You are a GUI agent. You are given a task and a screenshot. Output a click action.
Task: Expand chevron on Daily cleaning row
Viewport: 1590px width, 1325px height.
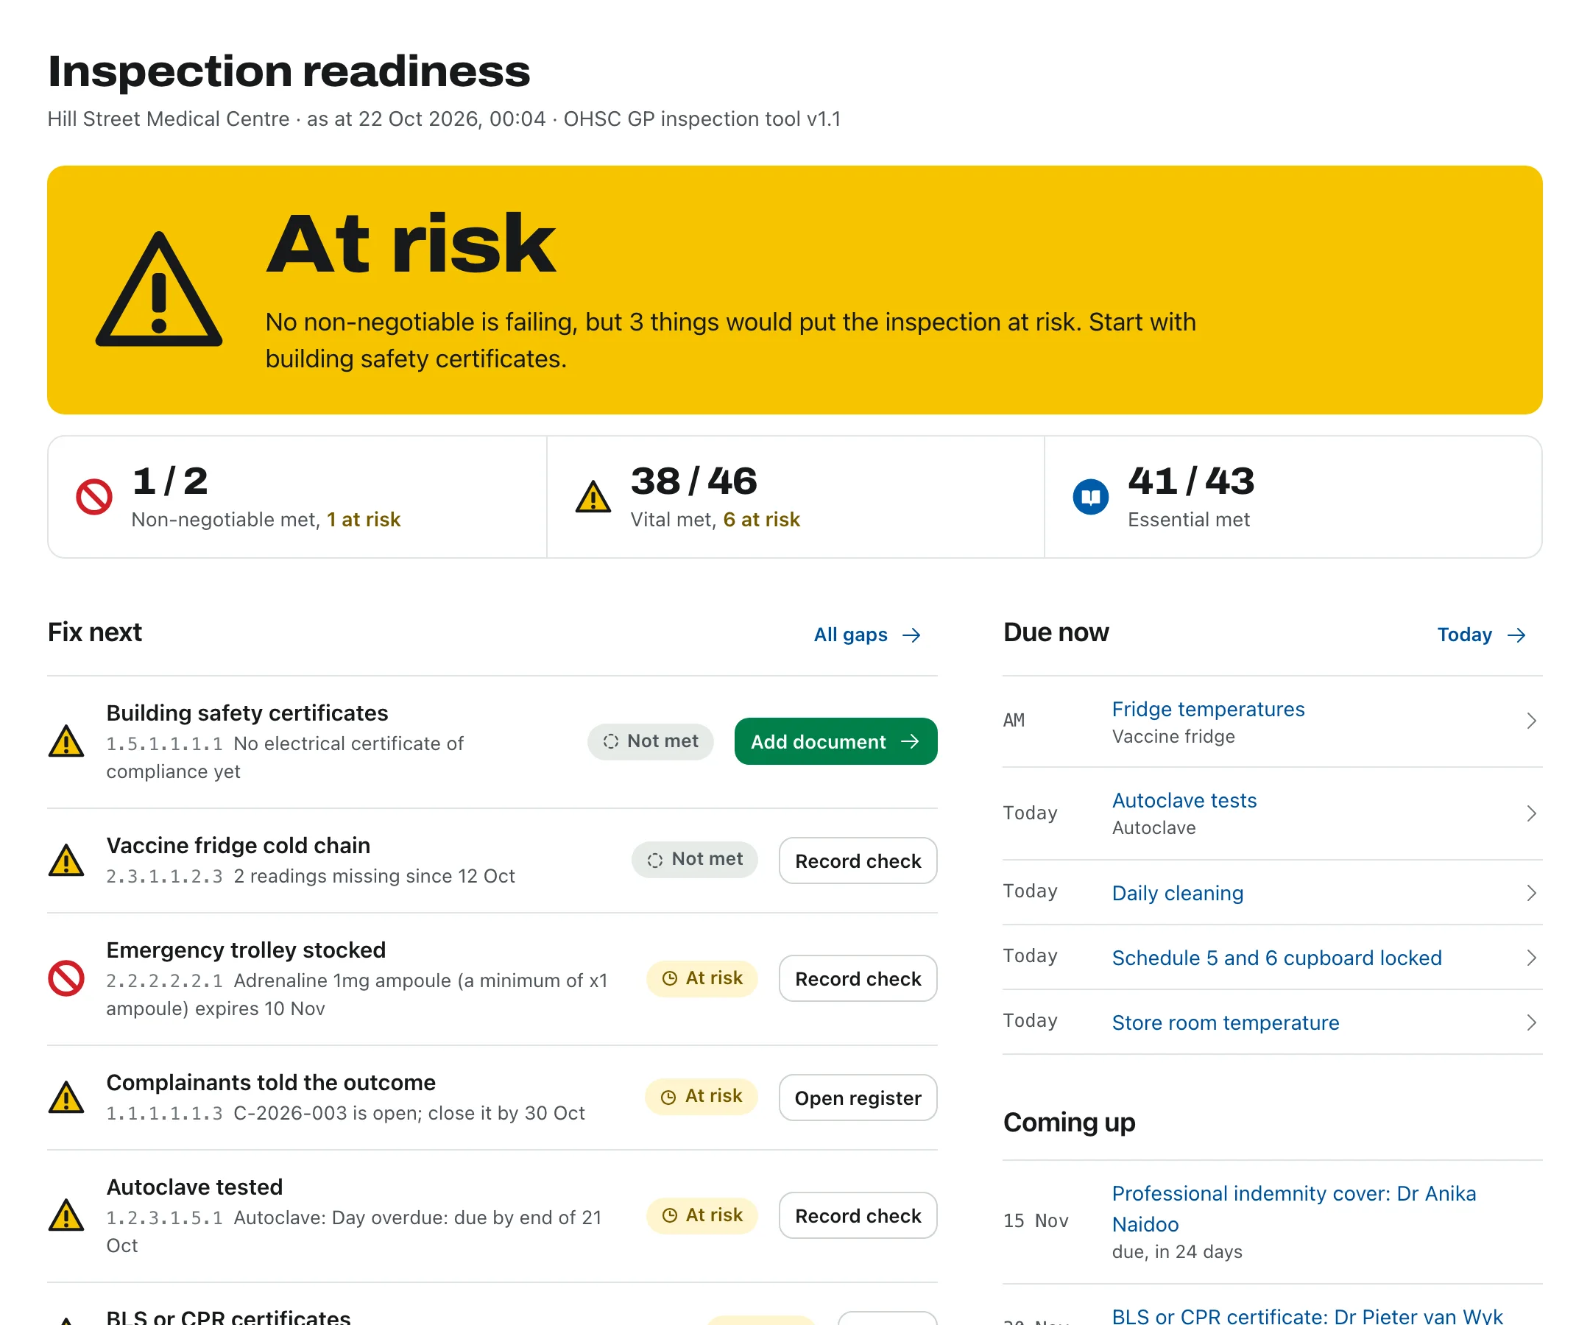(x=1531, y=894)
